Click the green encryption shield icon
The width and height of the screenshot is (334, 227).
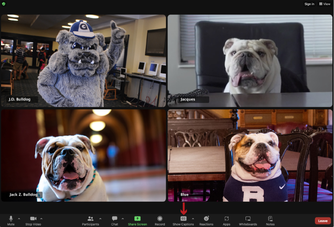[x=4, y=4]
